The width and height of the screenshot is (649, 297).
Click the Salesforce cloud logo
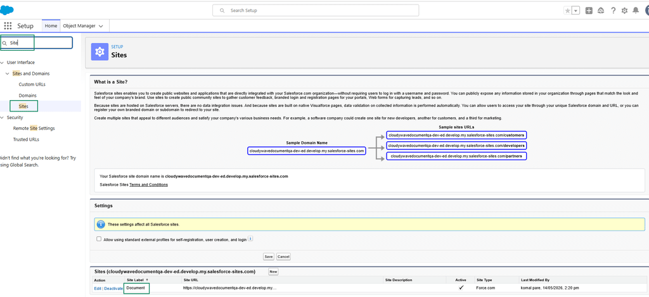click(6, 10)
